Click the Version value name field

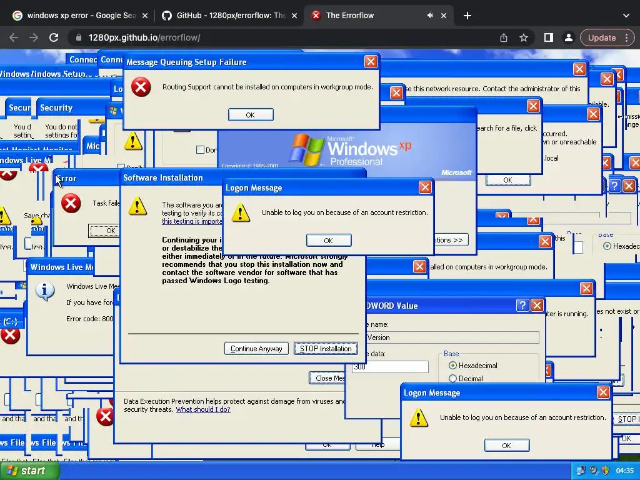(x=452, y=337)
